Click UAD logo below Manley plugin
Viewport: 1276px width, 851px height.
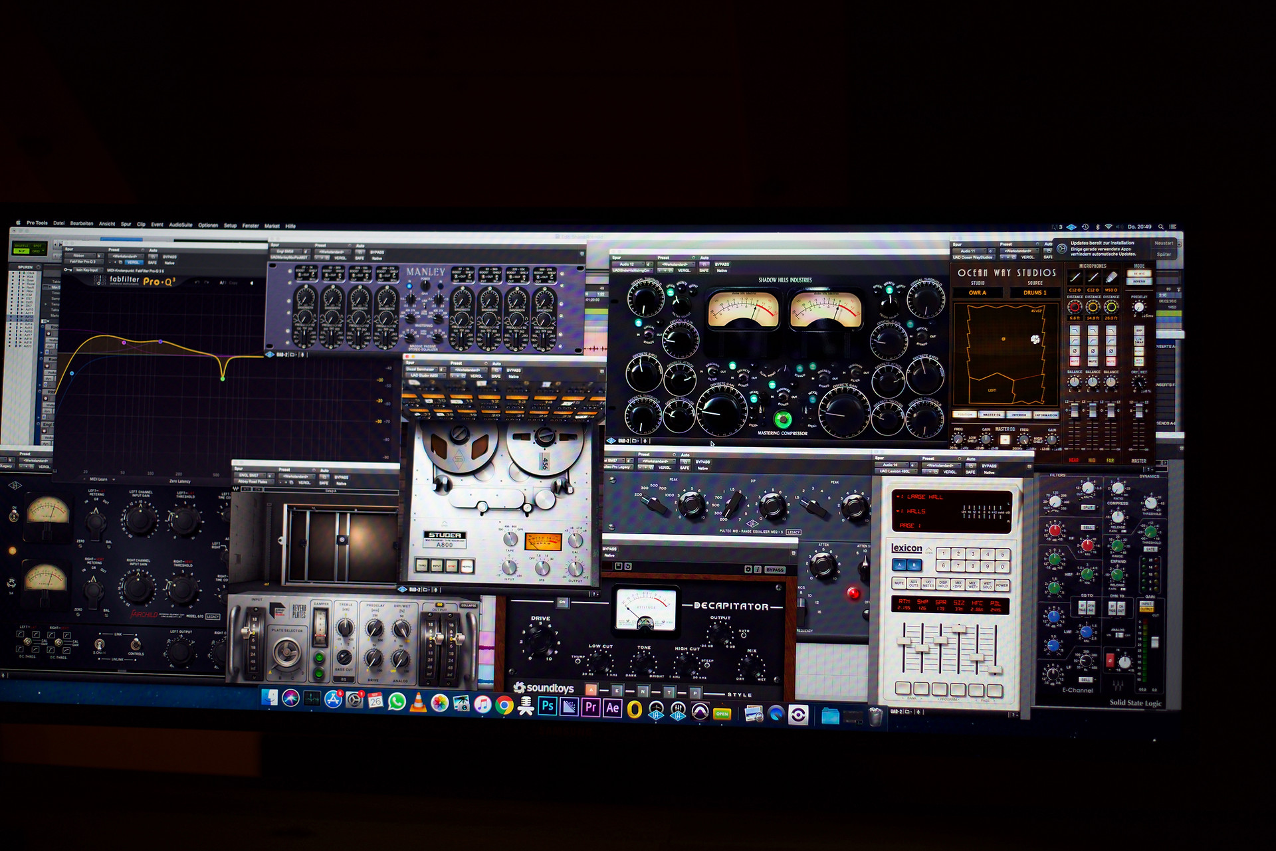coord(270,355)
